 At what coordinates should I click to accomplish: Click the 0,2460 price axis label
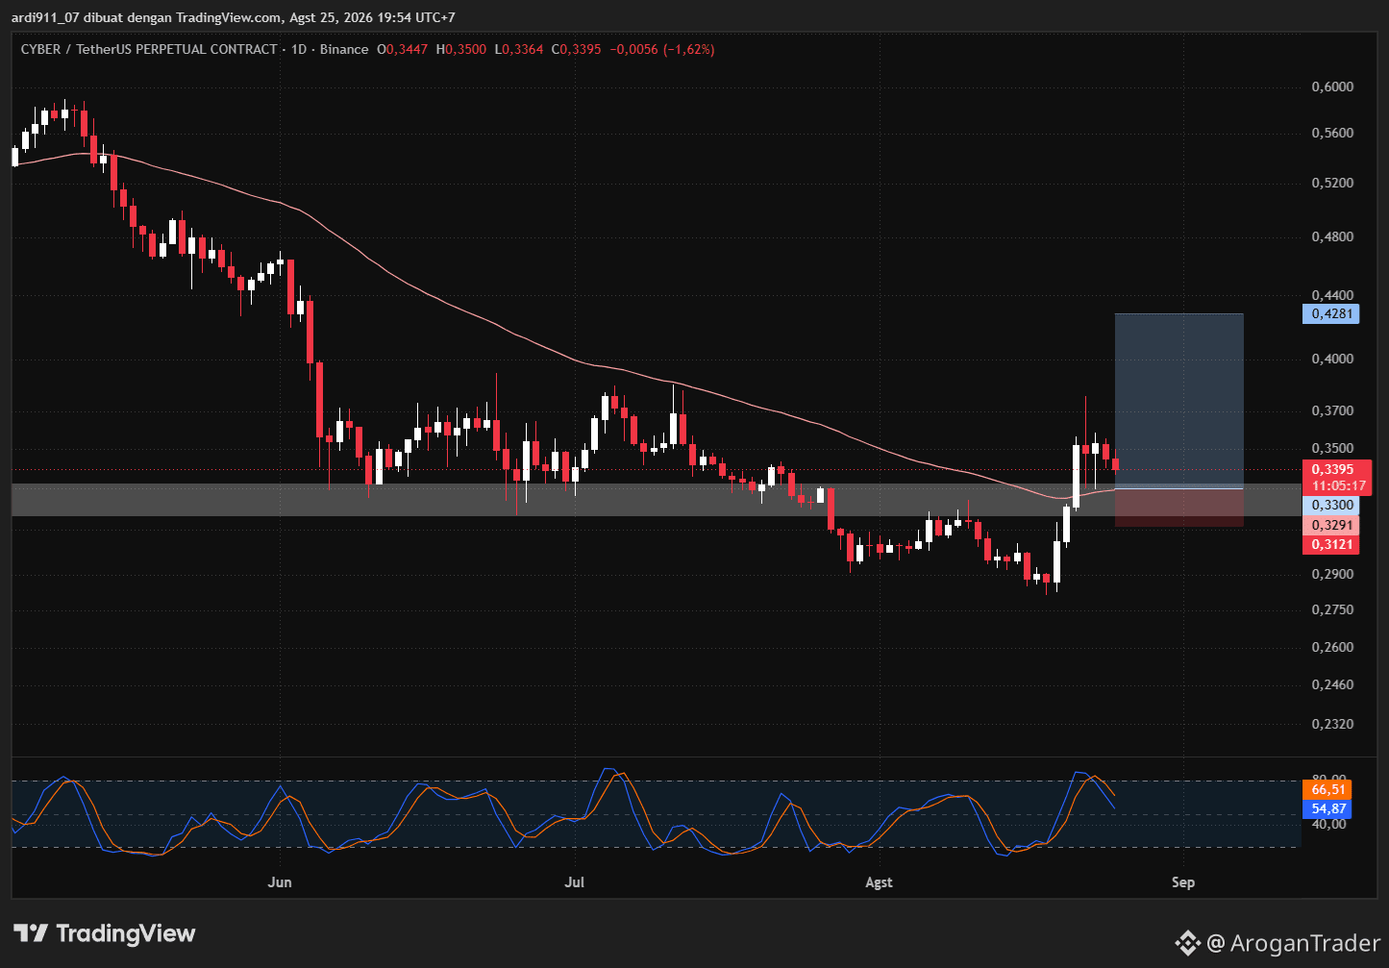[1332, 685]
